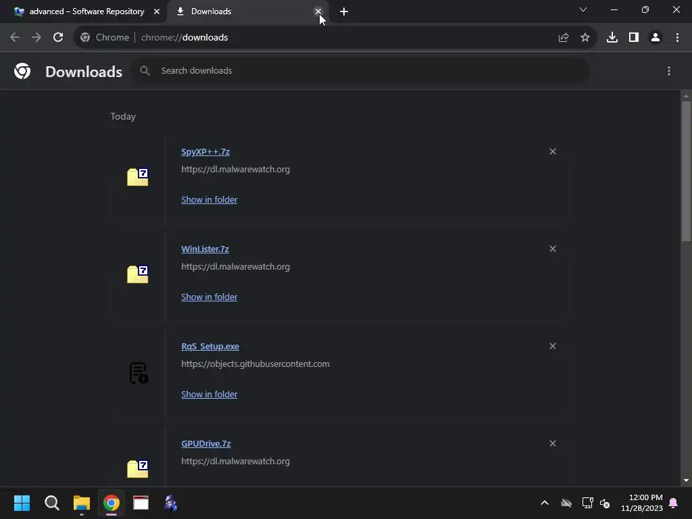
Task: Open File Explorer from the taskbar
Action: [x=82, y=503]
